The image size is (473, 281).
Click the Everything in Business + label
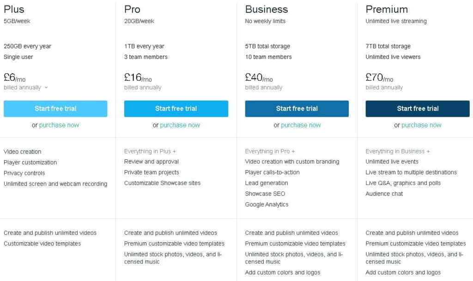pyautogui.click(x=398, y=151)
